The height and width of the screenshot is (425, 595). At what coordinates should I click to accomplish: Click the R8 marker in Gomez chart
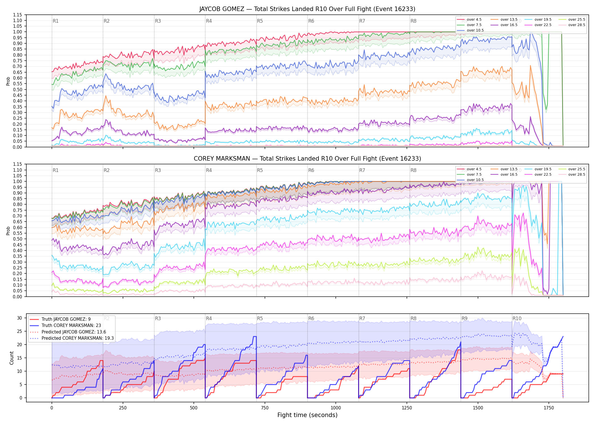(x=413, y=21)
